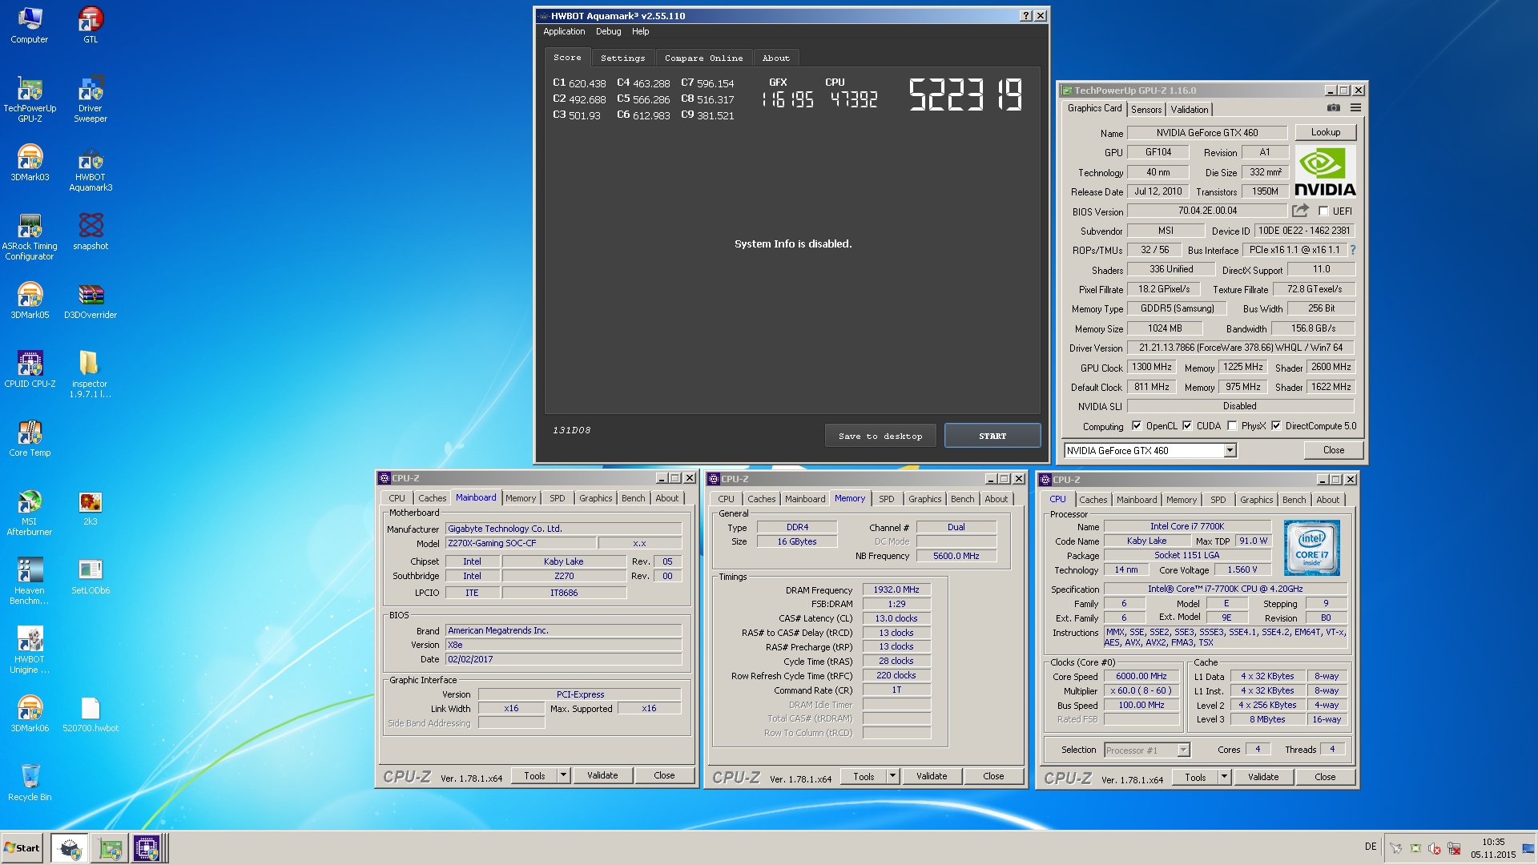The image size is (1538, 865).
Task: Toggle OpenCL checkbox in GPU-Z
Action: [x=1136, y=426]
